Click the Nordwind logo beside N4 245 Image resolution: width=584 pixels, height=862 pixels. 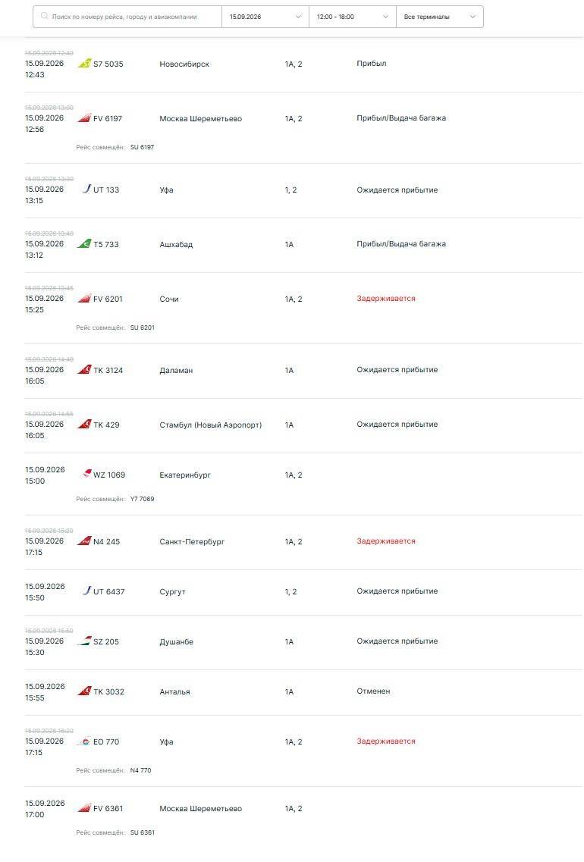click(x=84, y=541)
